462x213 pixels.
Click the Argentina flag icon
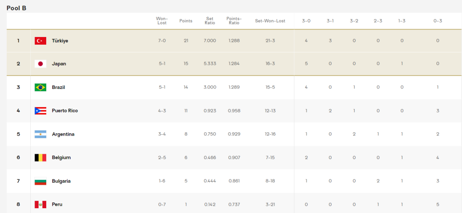pos(40,134)
